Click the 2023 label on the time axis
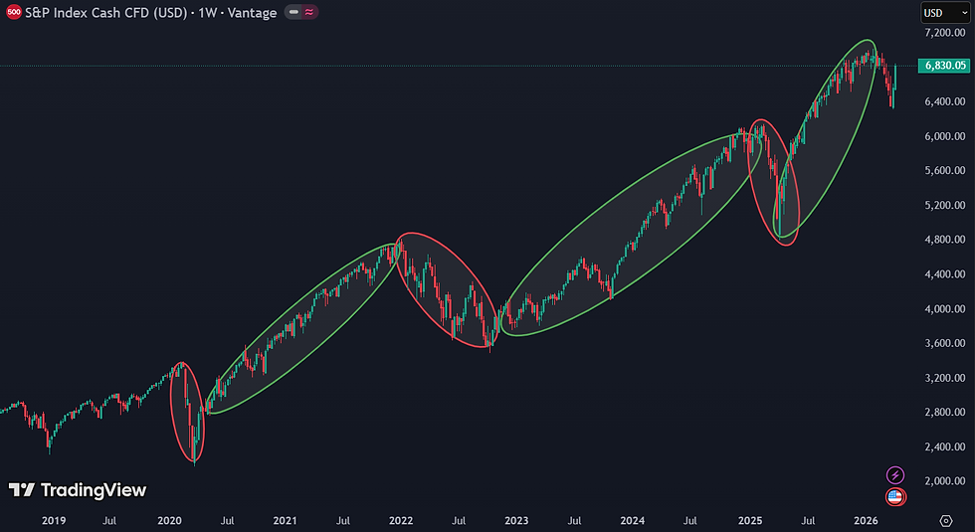The width and height of the screenshot is (975, 532). [x=516, y=521]
